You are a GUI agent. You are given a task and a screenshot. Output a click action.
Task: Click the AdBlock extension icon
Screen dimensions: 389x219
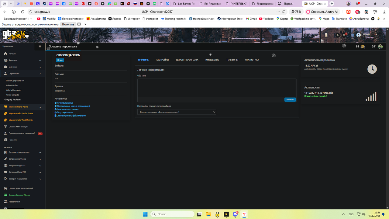pyautogui.click(x=357, y=12)
